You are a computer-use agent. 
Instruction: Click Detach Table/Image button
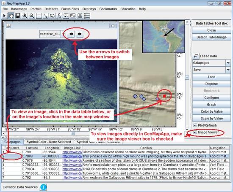coord(211,37)
